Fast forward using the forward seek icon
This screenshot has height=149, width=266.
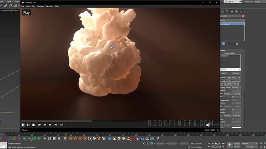click(50, 125)
